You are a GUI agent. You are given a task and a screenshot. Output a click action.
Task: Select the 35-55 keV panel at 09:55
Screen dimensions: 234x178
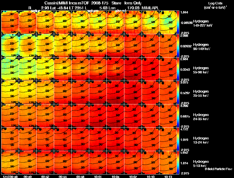(x=63, y=93)
